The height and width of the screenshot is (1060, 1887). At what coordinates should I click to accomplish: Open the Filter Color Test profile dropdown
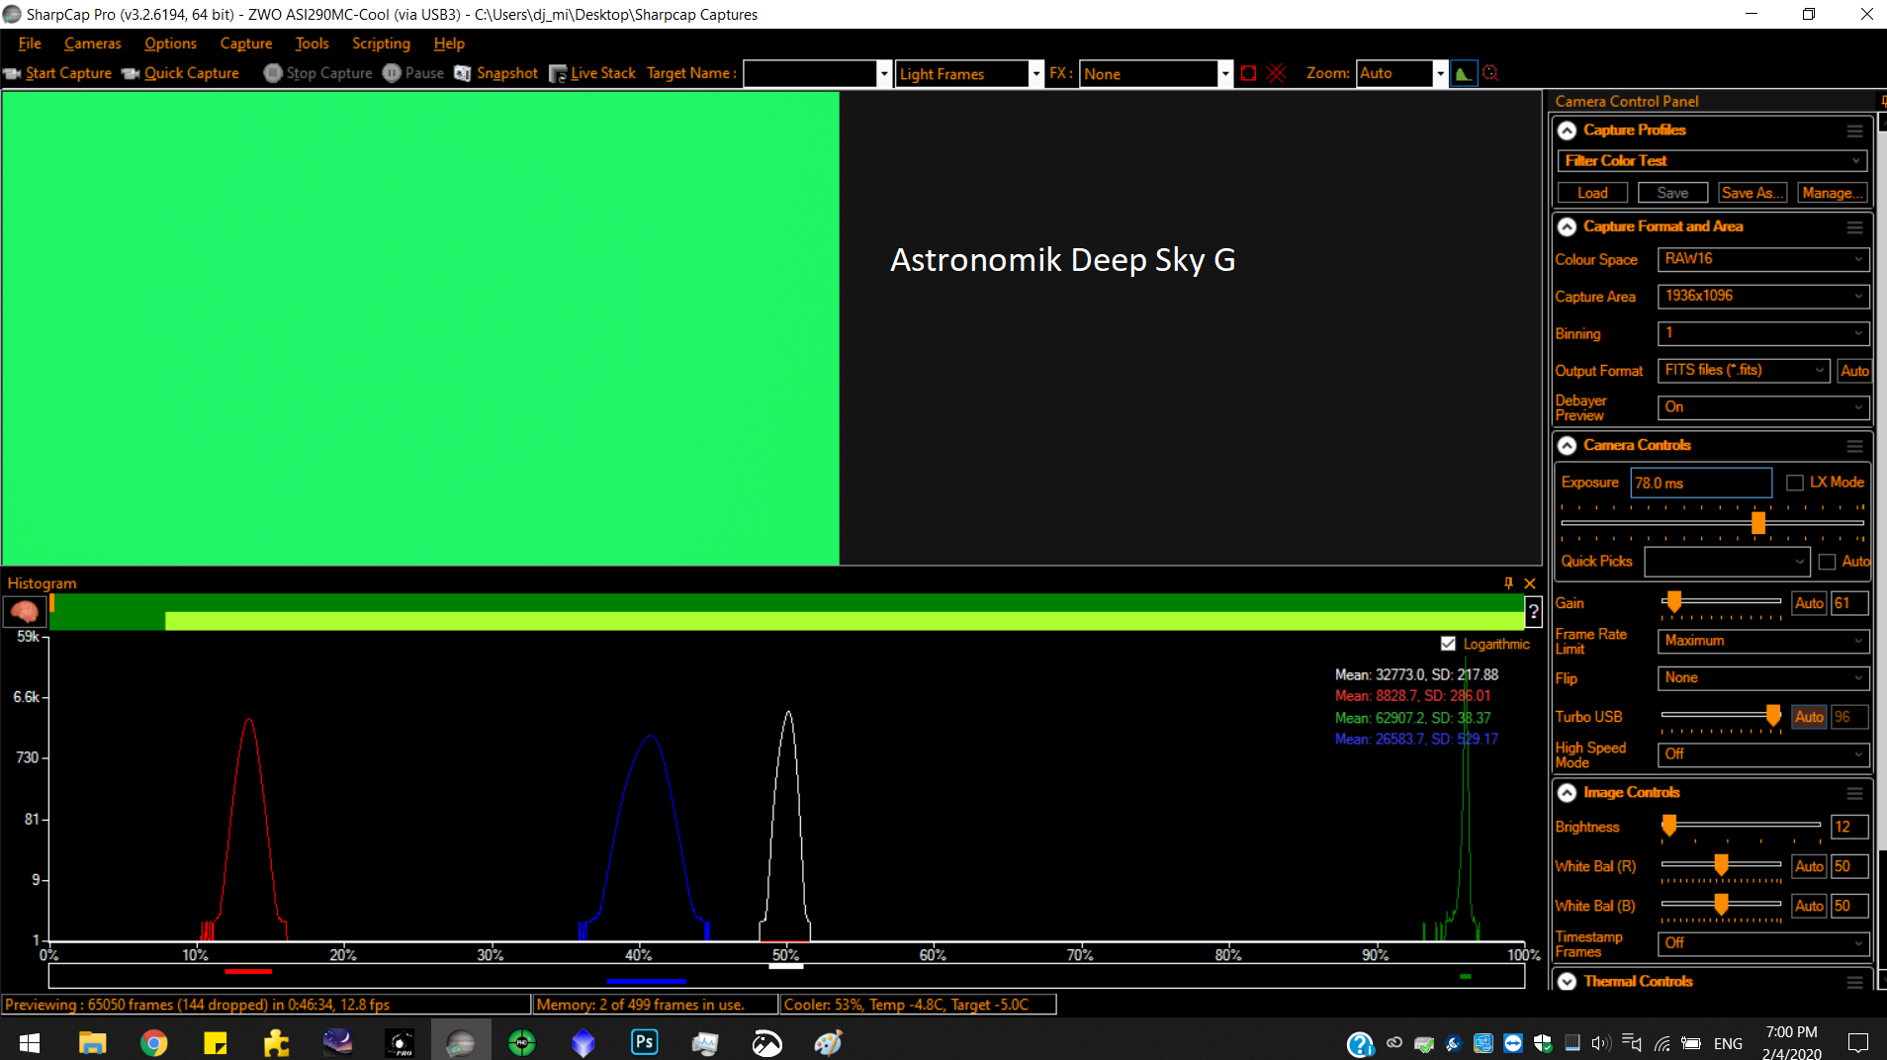click(x=1712, y=160)
